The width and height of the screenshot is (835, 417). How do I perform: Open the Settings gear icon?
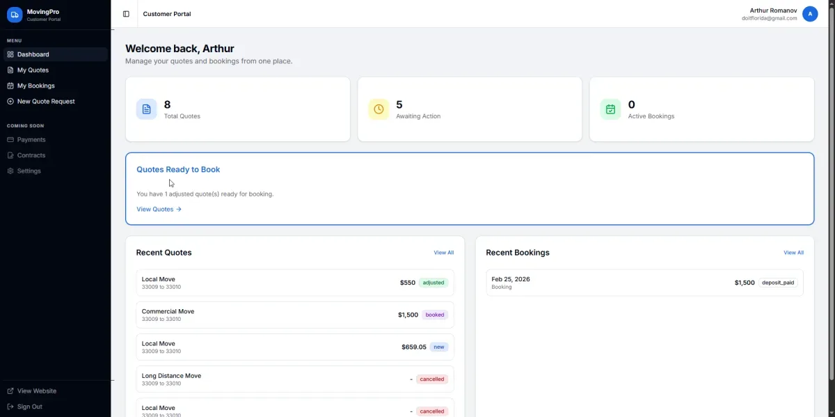pyautogui.click(x=10, y=171)
